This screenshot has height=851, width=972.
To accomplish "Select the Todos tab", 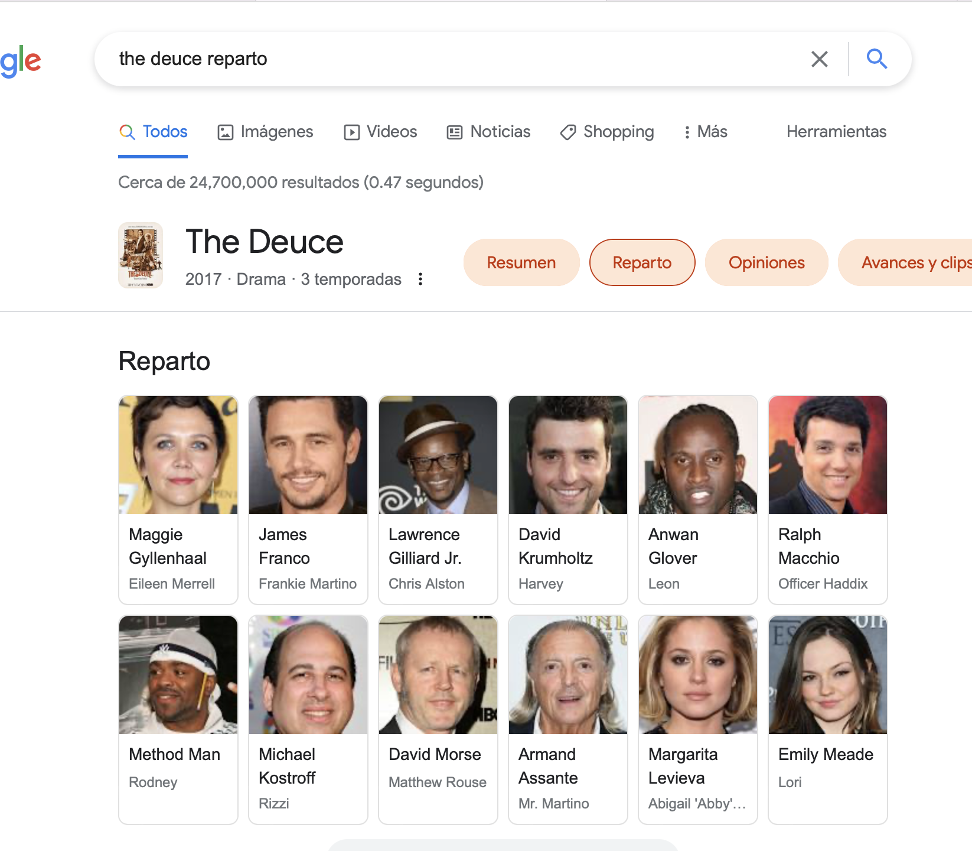I will [x=153, y=132].
